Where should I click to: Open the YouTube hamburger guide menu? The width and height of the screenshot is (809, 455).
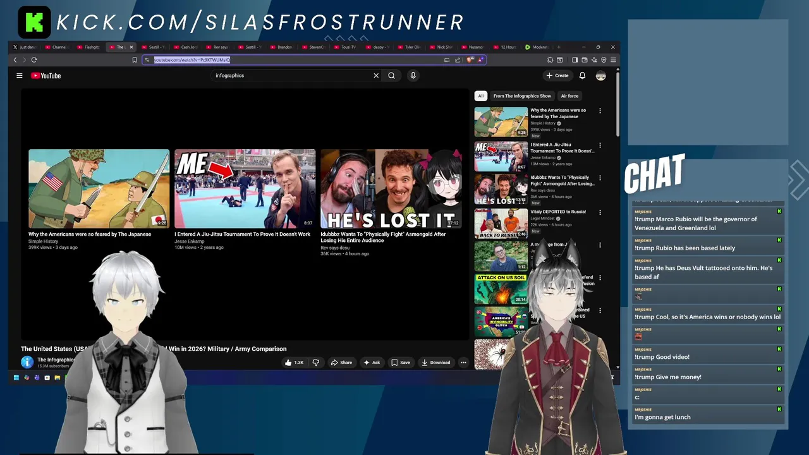pyautogui.click(x=20, y=76)
